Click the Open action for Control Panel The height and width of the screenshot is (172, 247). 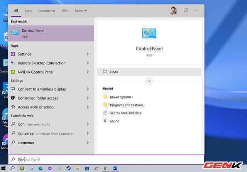149,72
